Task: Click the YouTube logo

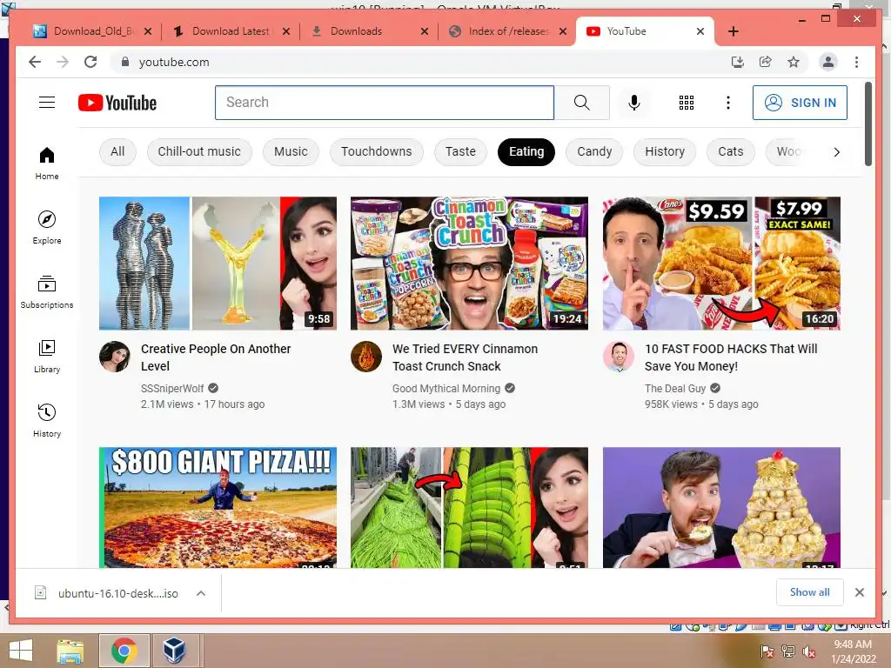Action: [x=117, y=103]
